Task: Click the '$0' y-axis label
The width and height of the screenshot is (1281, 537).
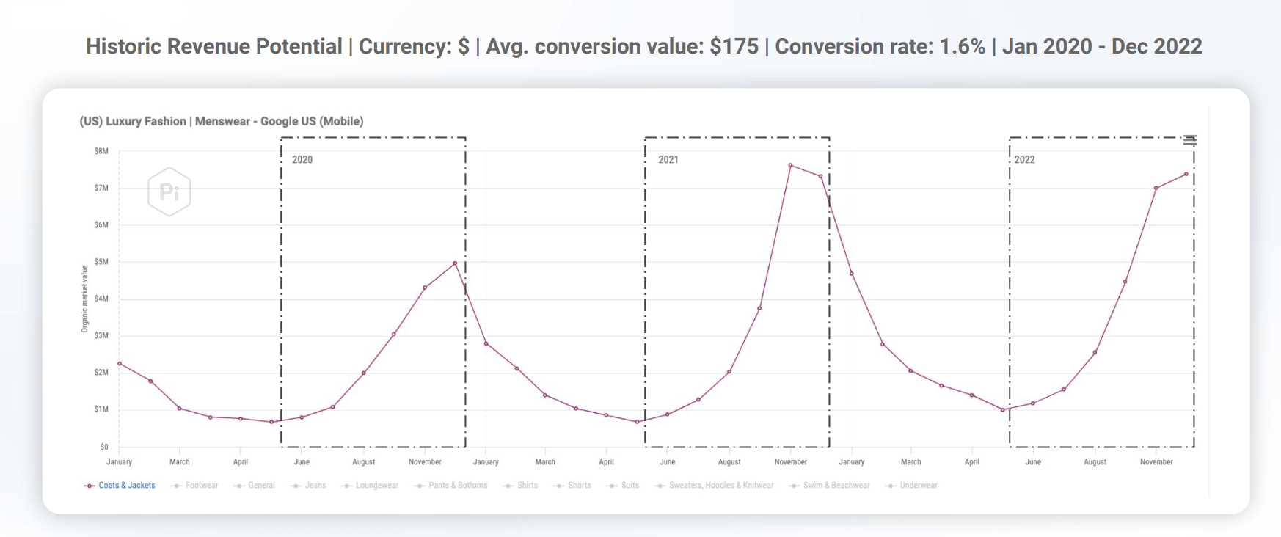Action: pos(104,447)
